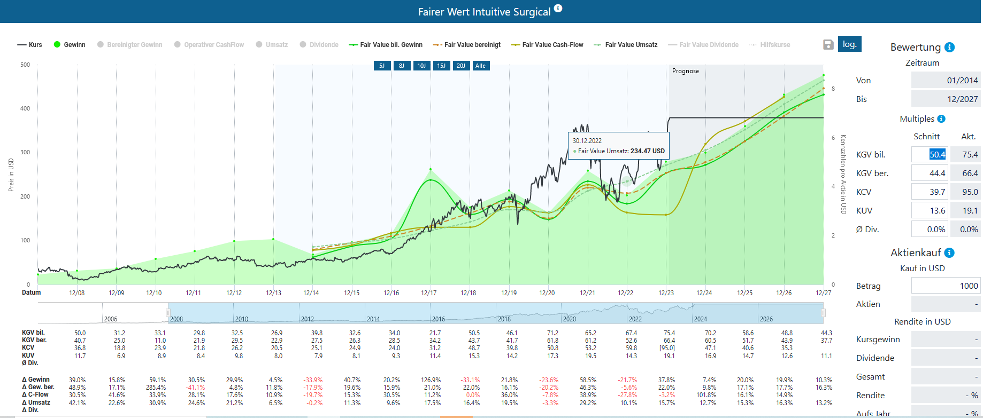Hide the Fair Value Cash-Flow line
The height and width of the screenshot is (418, 983).
pos(547,45)
